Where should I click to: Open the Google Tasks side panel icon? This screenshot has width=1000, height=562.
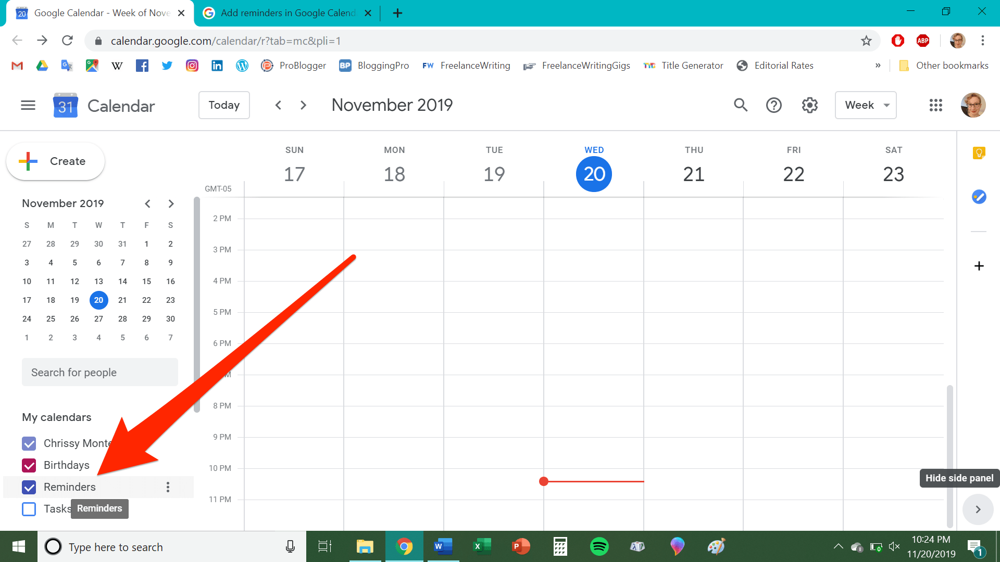tap(979, 197)
